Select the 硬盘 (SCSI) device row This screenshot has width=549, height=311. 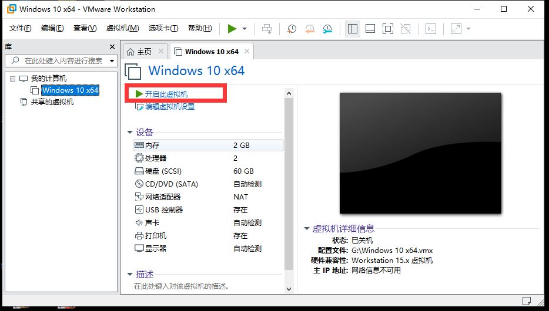(x=208, y=171)
